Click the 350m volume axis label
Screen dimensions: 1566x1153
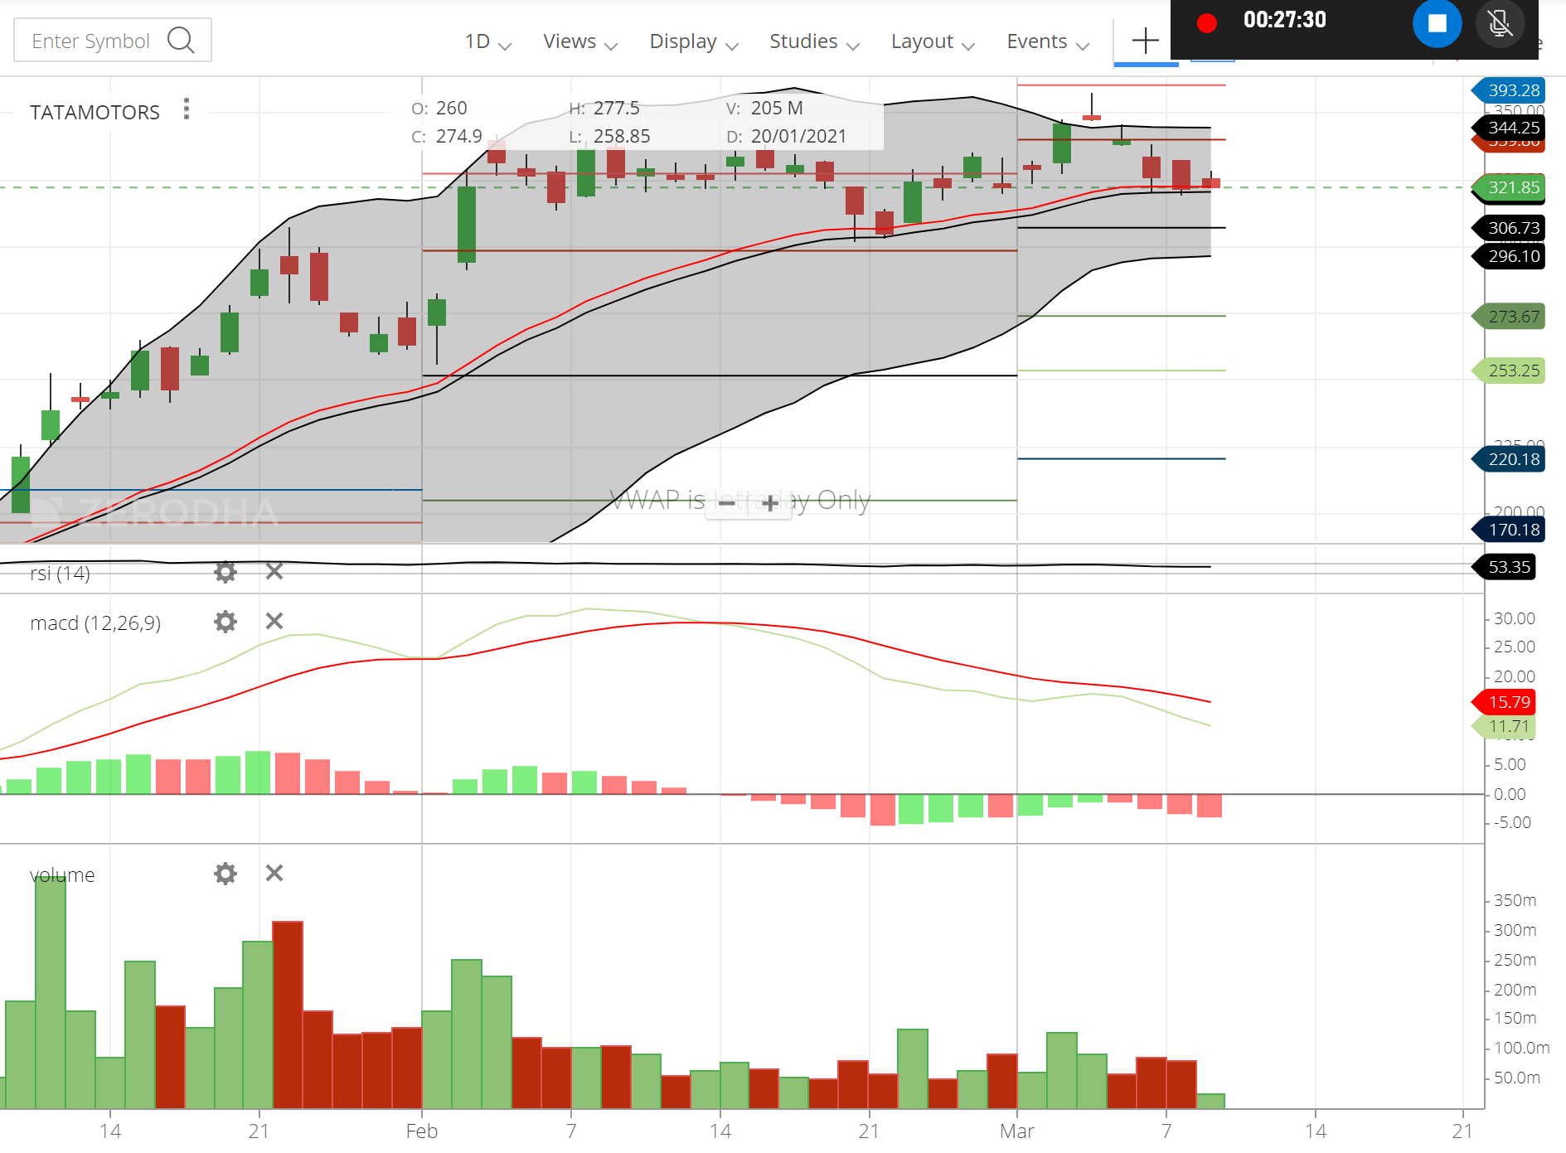(1515, 900)
